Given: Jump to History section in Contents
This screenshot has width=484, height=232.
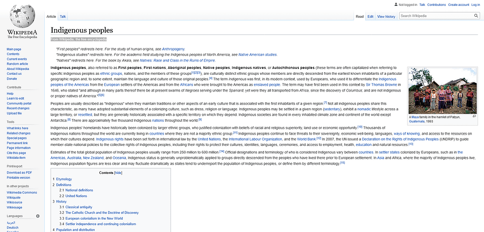Looking at the screenshot, I should [61, 201].
